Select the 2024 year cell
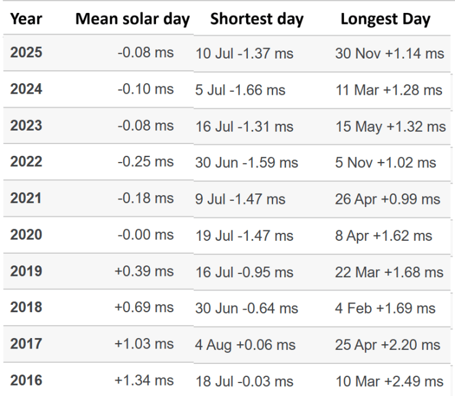 click(27, 89)
